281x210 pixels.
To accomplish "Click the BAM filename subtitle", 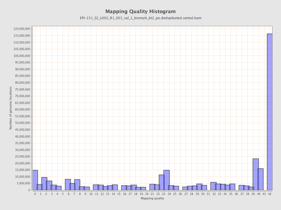I will point(140,18).
